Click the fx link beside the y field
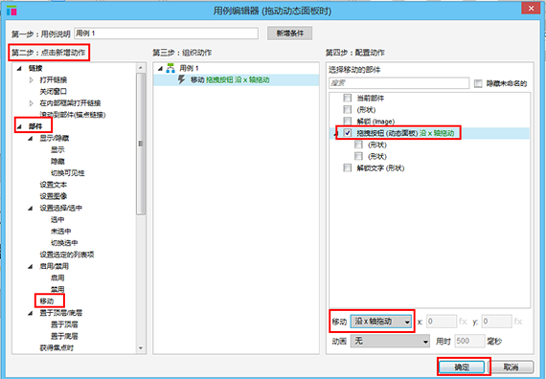The width and height of the screenshot is (546, 379). pyautogui.click(x=518, y=322)
